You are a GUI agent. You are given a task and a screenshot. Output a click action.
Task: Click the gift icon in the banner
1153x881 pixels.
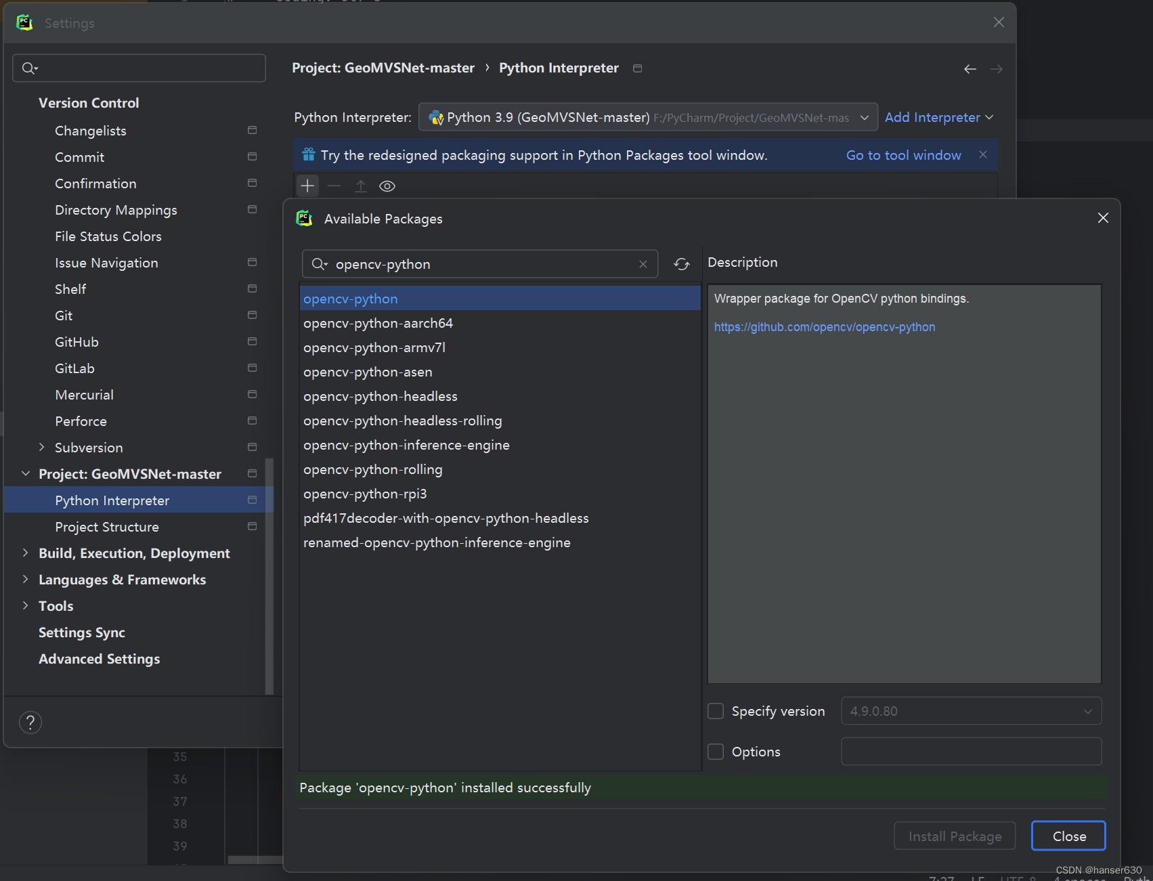pyautogui.click(x=309, y=154)
